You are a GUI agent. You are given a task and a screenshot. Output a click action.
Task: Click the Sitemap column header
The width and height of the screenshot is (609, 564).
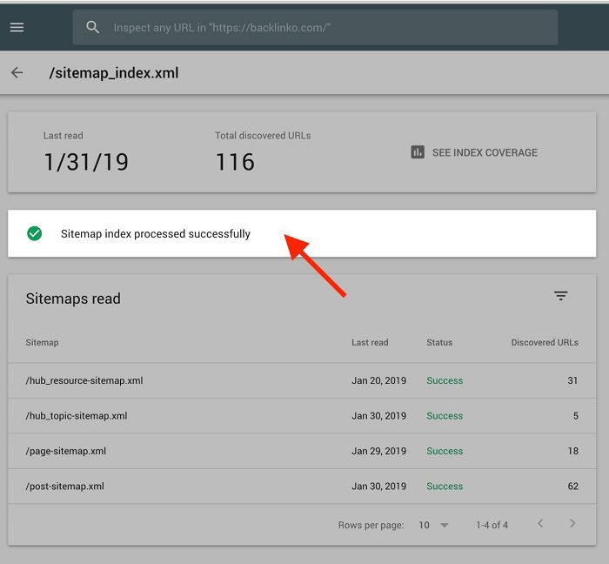(x=43, y=342)
